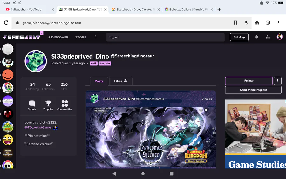Open the yellow awesome-face community
This screenshot has height=179, width=286.
[8, 140]
